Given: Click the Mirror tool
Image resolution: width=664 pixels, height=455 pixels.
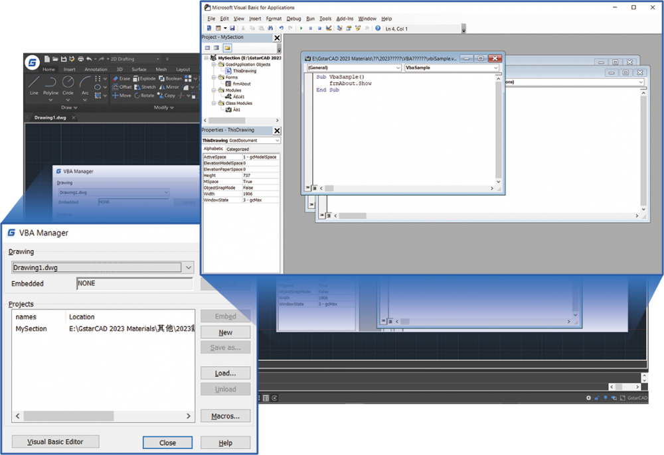Looking at the screenshot, I should tap(169, 87).
